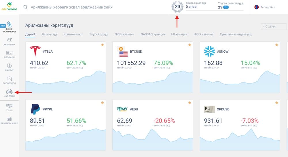Image resolution: width=288 pixels, height=157 pixels.
Task: Open the #PYPL ticker link
Action: 48,109
